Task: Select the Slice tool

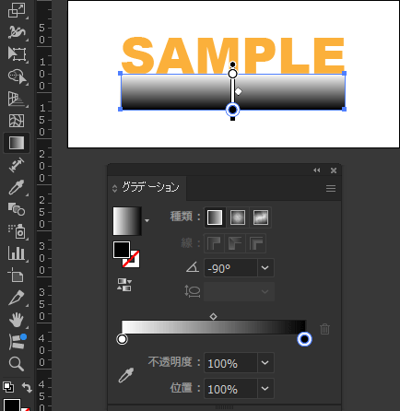Action: [17, 298]
